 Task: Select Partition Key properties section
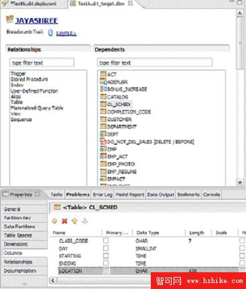[x=24, y=218]
